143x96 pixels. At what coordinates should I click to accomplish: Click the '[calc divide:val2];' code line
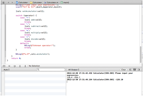click(x=35, y=39)
